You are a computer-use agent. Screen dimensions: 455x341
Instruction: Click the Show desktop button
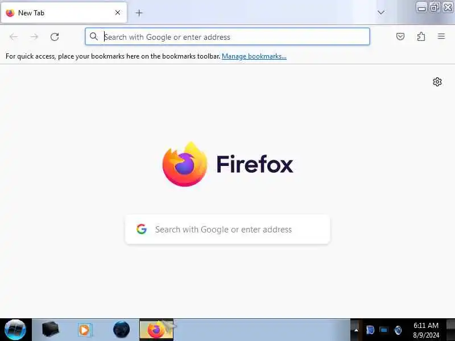(x=450, y=330)
